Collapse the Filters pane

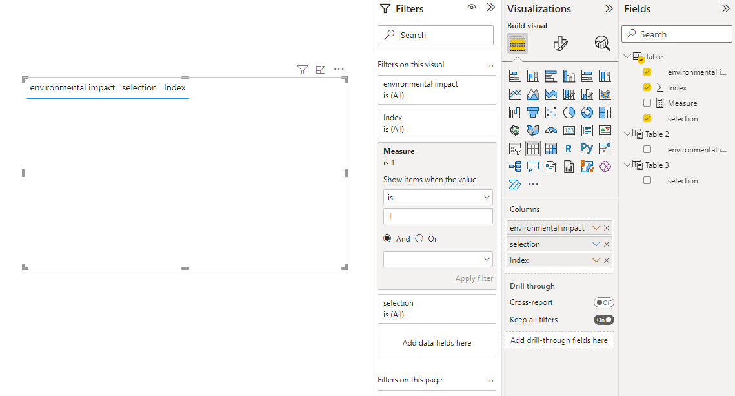point(491,7)
